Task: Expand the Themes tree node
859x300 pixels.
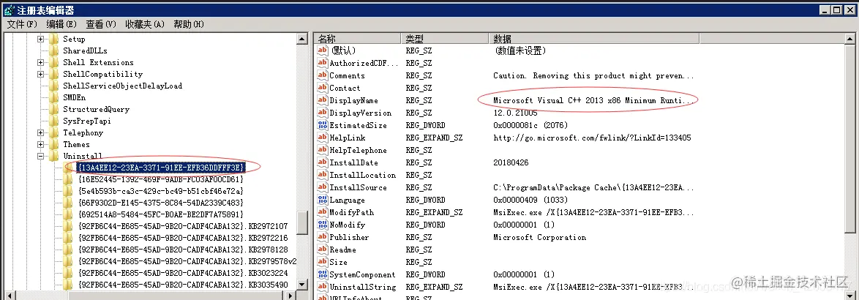Action: pos(40,145)
